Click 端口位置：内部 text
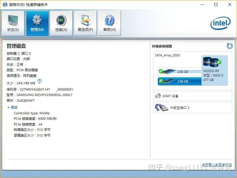Image resolution: width=237 pixels, height=178 pixels. pyautogui.click(x=18, y=59)
